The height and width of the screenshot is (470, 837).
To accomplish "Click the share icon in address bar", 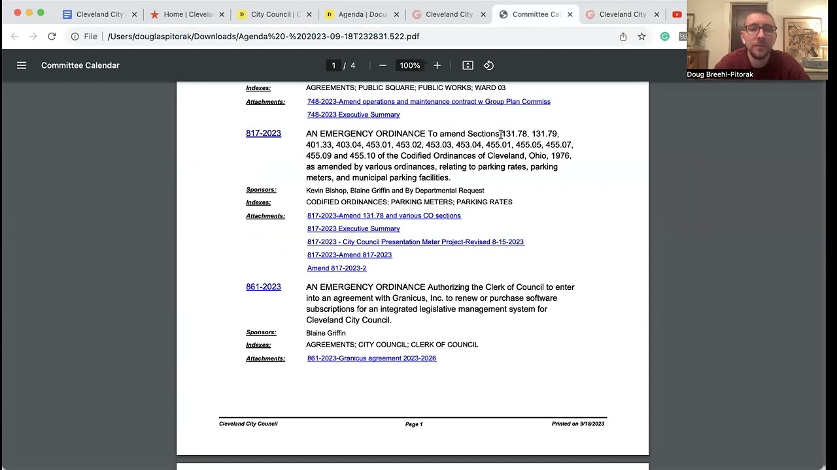I will click(623, 37).
